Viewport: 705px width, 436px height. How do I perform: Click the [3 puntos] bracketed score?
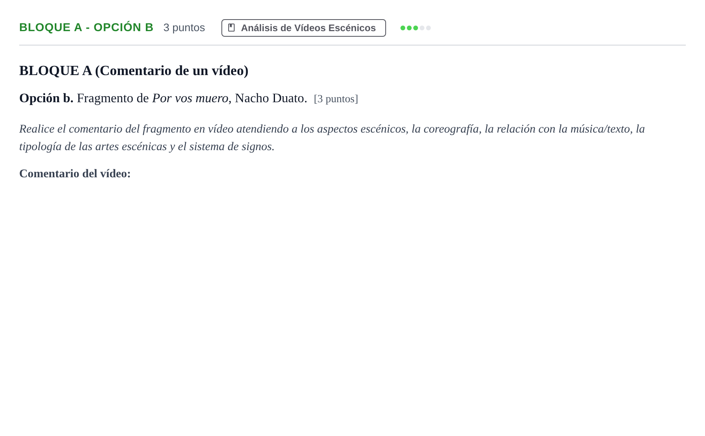coord(336,99)
